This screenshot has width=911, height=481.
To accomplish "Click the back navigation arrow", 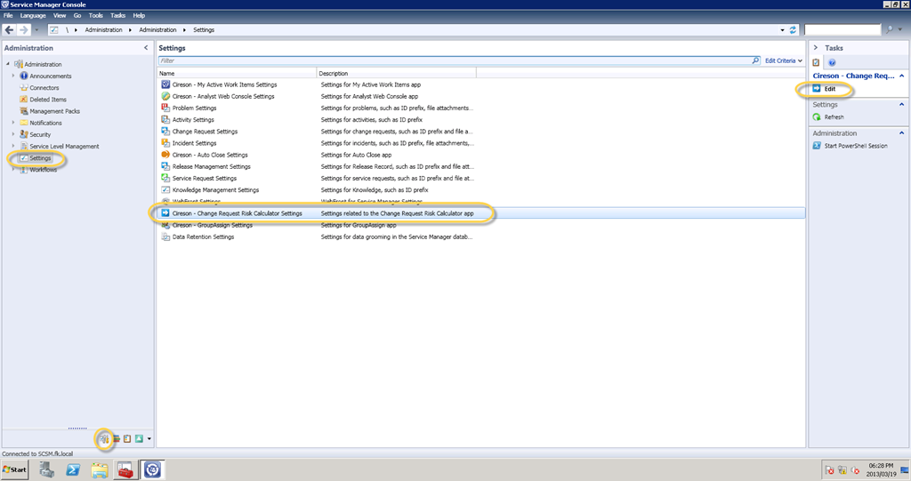I will tap(11, 29).
